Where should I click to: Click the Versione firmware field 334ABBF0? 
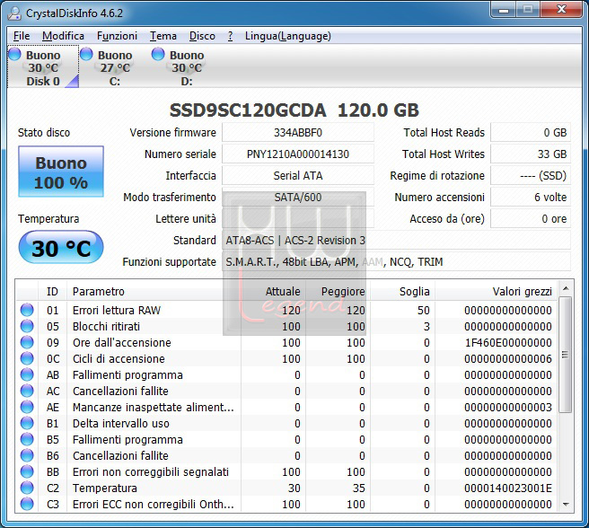coord(298,132)
